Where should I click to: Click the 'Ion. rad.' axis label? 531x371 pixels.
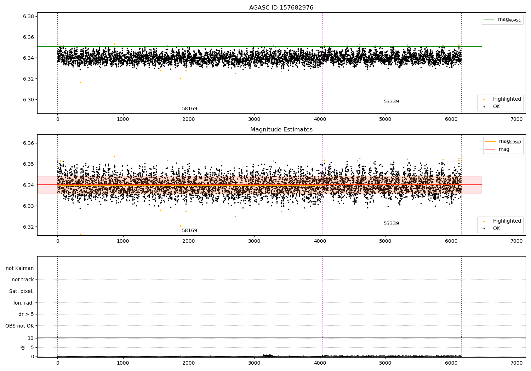(24, 303)
